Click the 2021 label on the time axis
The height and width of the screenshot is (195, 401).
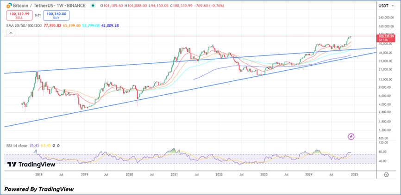click(x=174, y=175)
